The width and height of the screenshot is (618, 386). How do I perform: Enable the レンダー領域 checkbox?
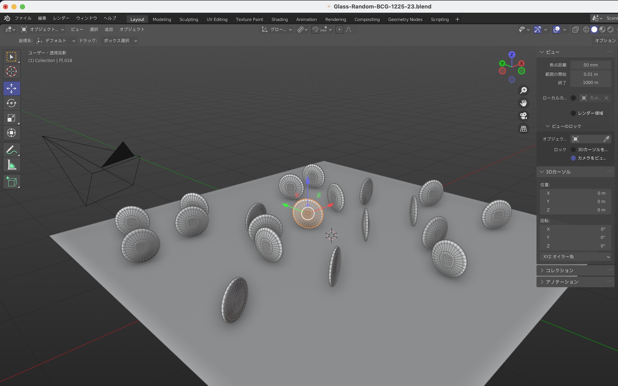pyautogui.click(x=573, y=113)
